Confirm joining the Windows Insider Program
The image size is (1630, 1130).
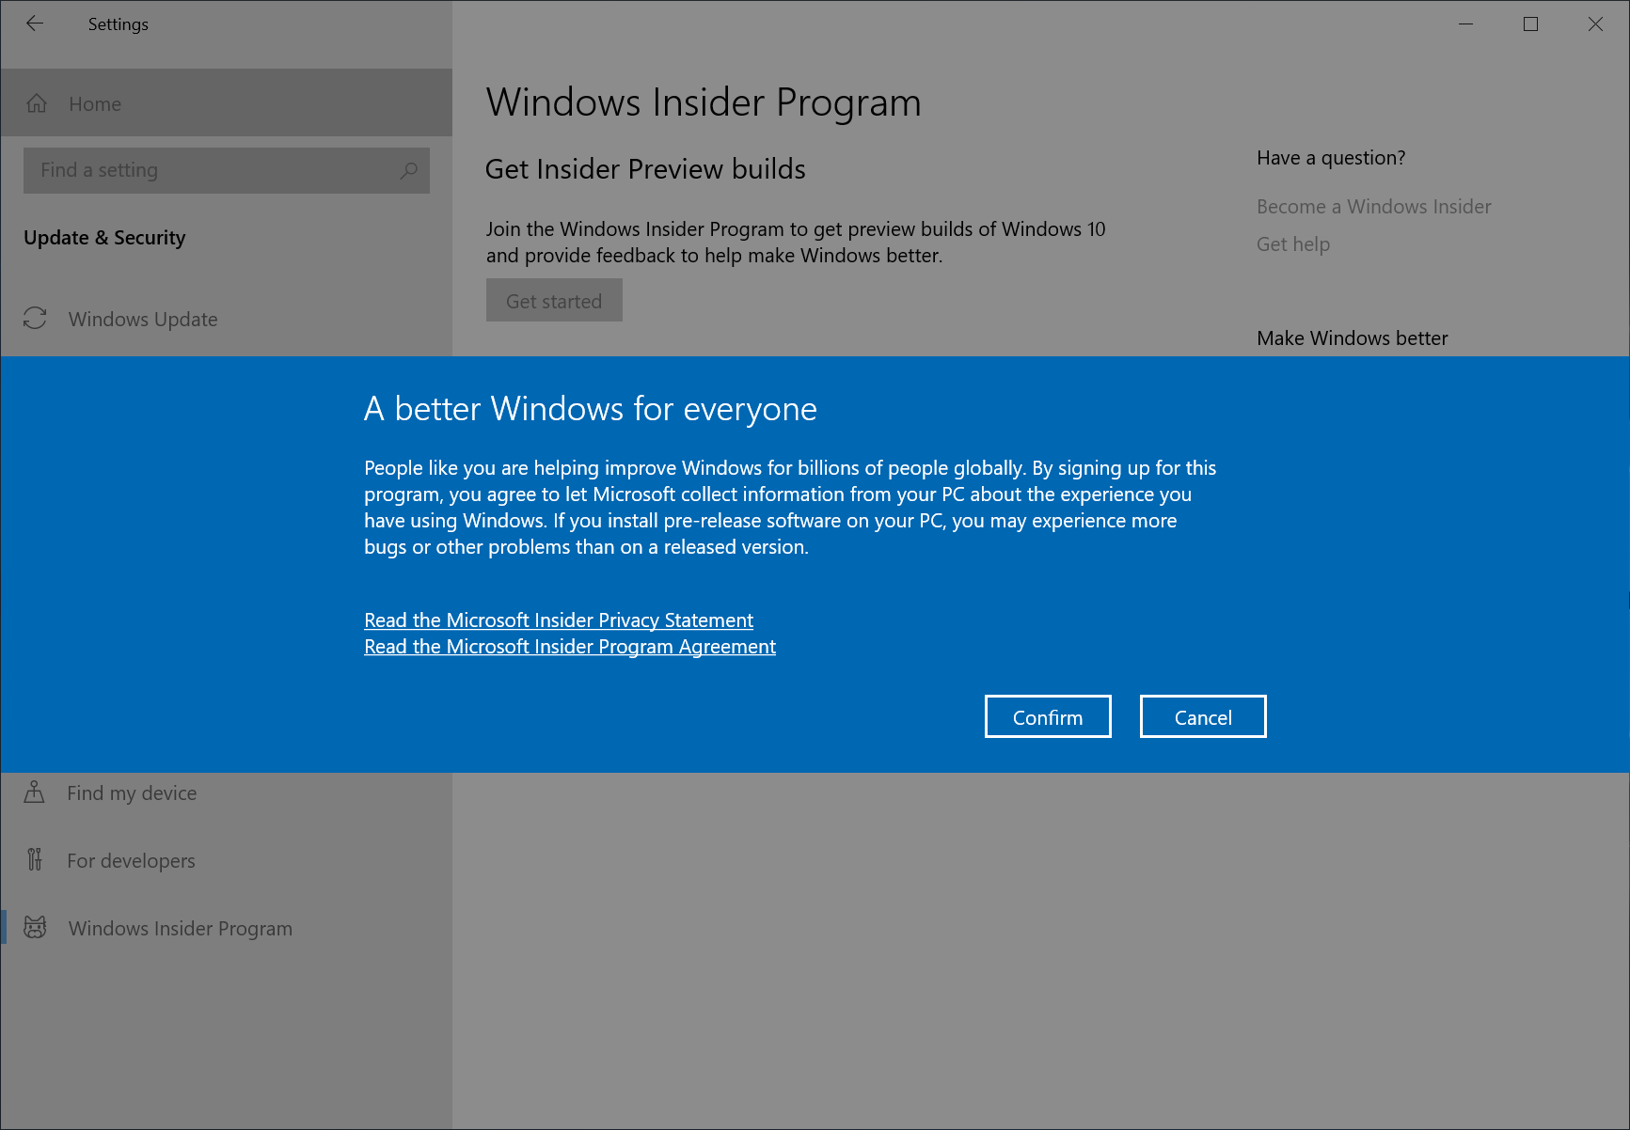point(1047,716)
